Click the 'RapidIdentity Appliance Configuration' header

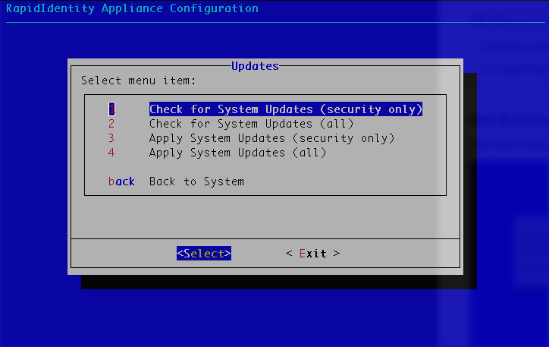click(x=133, y=8)
